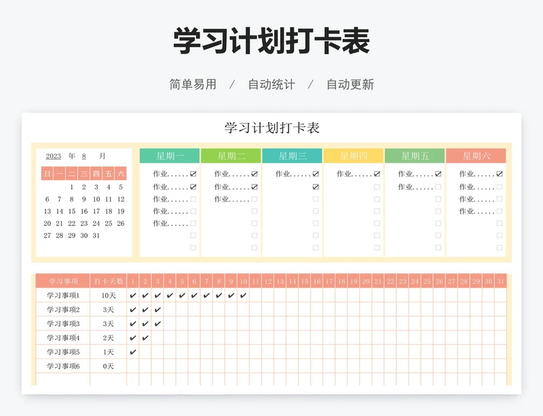The image size is (543, 416).
Task: Click the sheet title 学习计划打卡表 inside card
Action: pyautogui.click(x=272, y=128)
